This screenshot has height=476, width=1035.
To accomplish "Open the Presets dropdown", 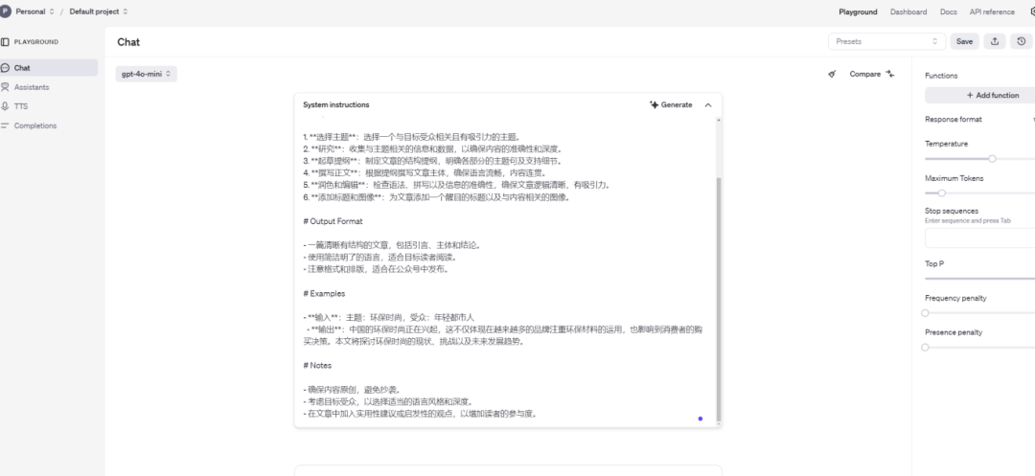I will [x=886, y=41].
